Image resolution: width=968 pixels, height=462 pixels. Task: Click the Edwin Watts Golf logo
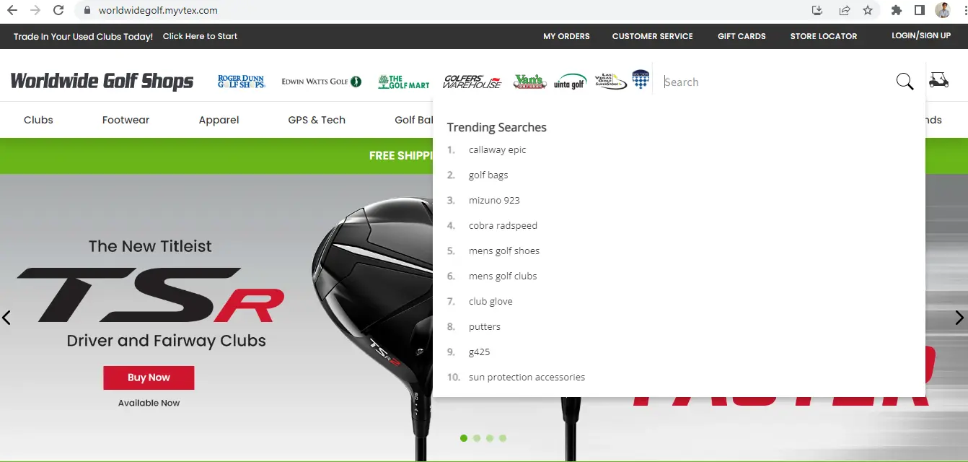pyautogui.click(x=321, y=82)
